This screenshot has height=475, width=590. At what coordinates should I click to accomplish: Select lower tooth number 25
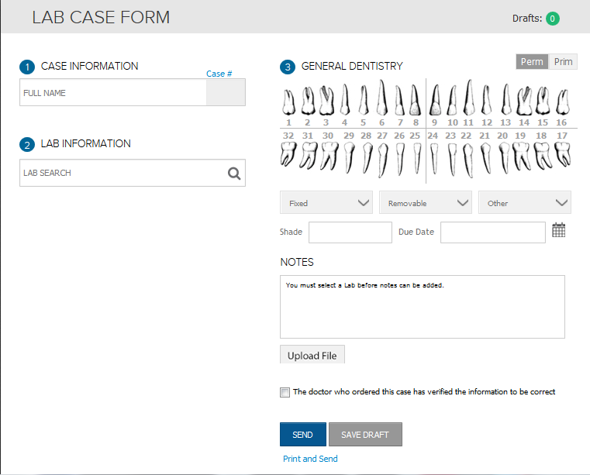pyautogui.click(x=416, y=155)
